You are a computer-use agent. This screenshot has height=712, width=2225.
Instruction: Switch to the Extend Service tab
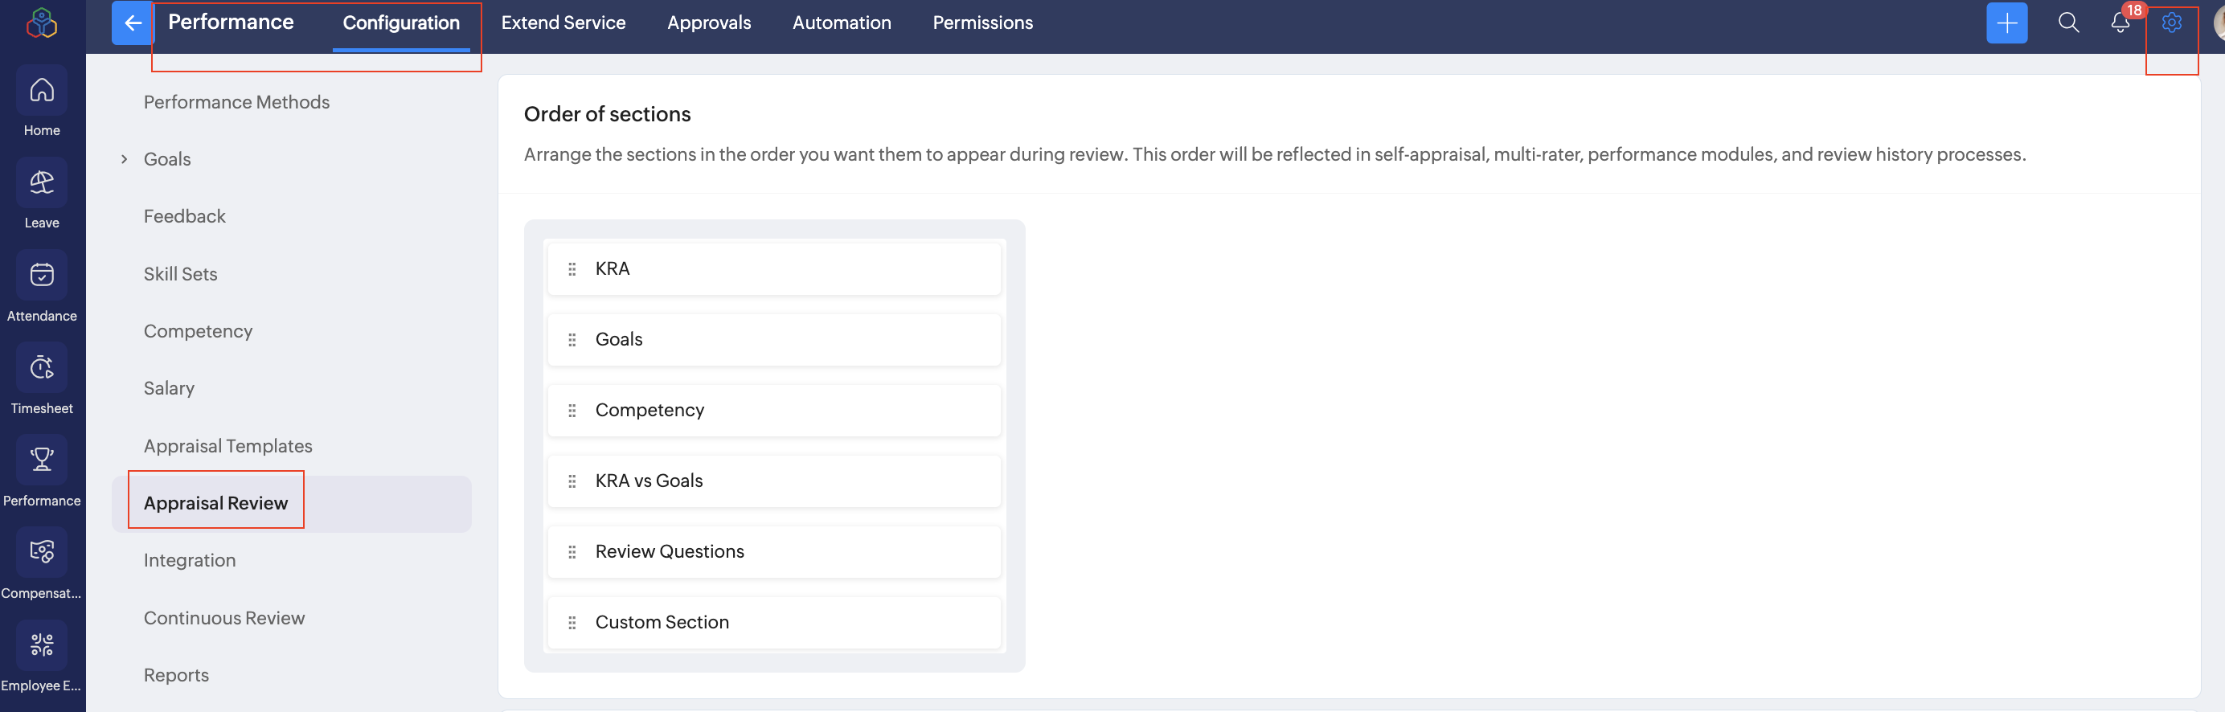coord(563,23)
